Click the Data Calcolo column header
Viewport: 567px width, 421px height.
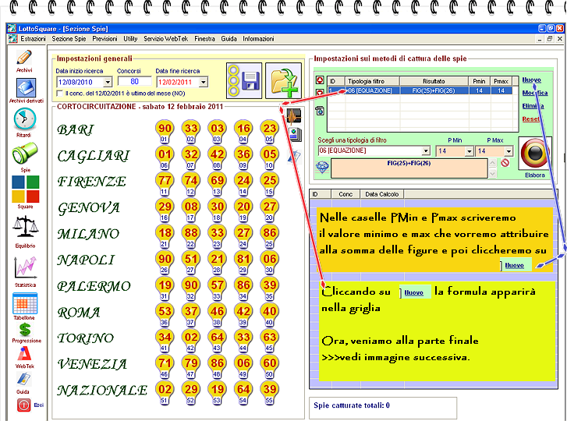pos(382,194)
